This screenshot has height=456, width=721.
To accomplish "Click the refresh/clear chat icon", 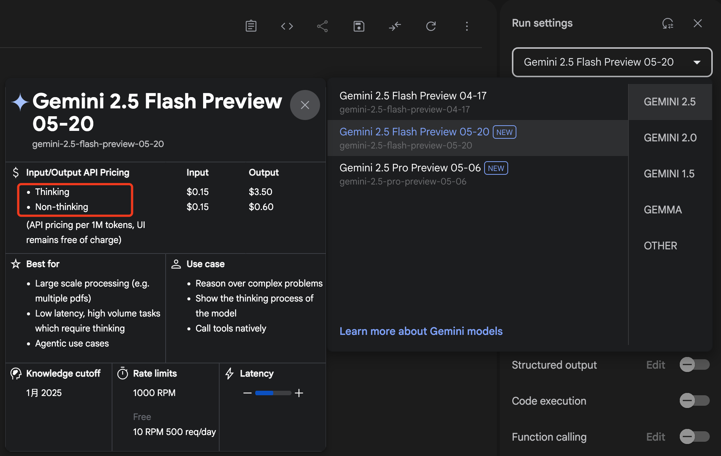I will (431, 26).
